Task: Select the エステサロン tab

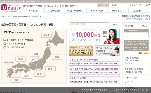Action: click(x=139, y=11)
